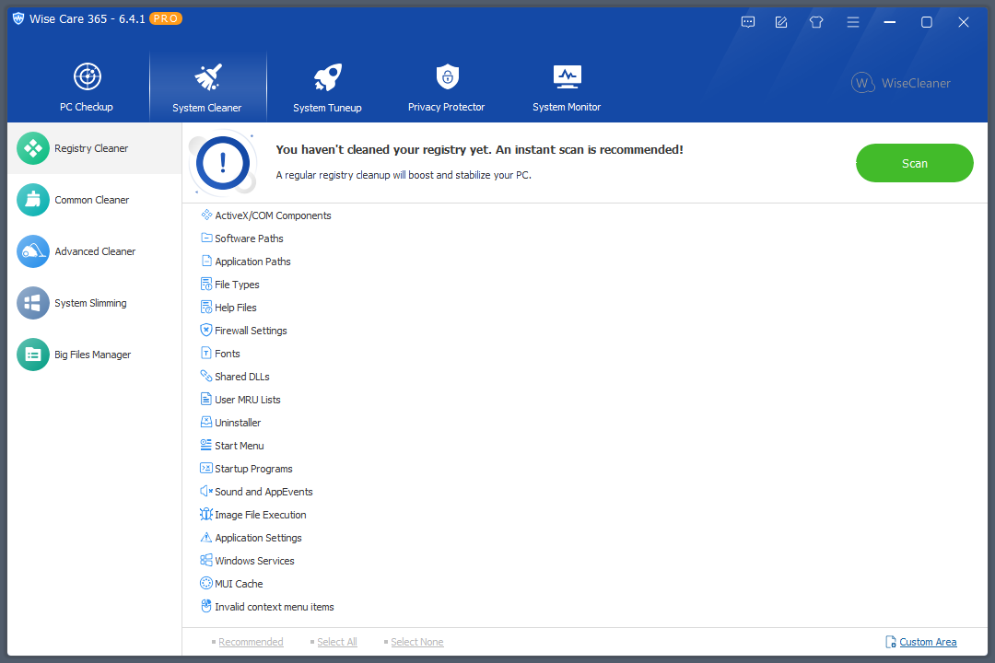Click the exclamation alert icon
995x663 pixels.
point(223,163)
